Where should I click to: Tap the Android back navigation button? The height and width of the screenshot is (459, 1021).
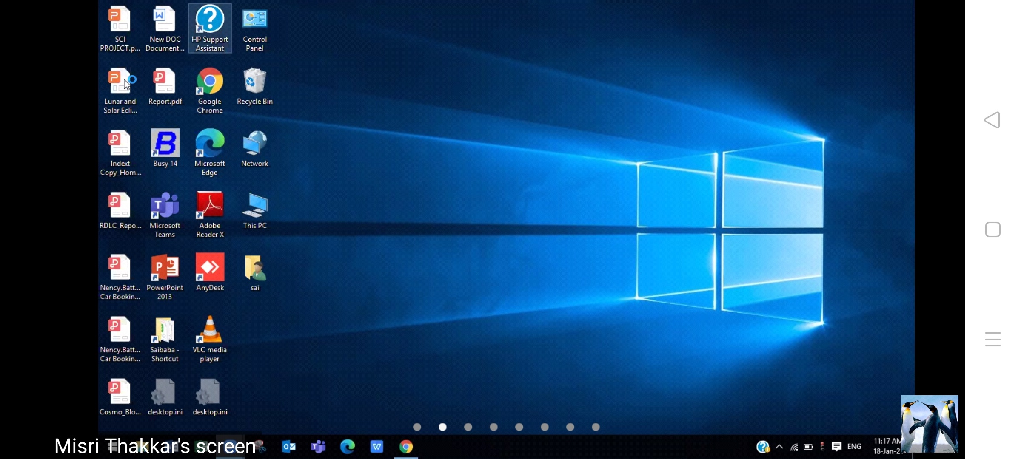[992, 120]
